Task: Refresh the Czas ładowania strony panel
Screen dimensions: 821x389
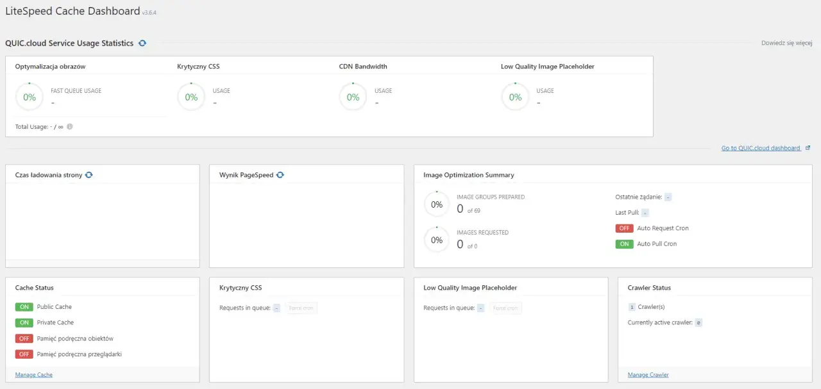Action: click(89, 174)
